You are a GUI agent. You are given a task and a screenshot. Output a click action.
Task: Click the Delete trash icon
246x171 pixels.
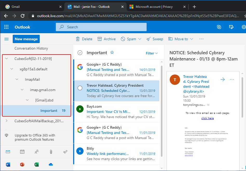pos(78,39)
